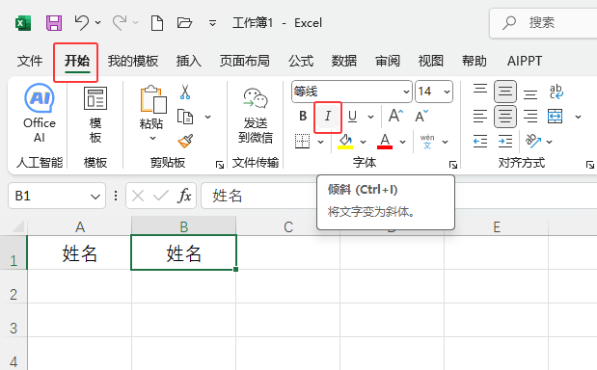Align text to top
The image size is (597, 370).
pyautogui.click(x=480, y=89)
